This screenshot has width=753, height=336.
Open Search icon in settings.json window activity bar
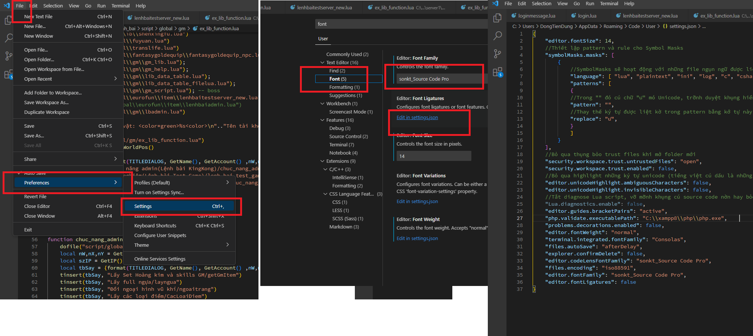(x=498, y=35)
